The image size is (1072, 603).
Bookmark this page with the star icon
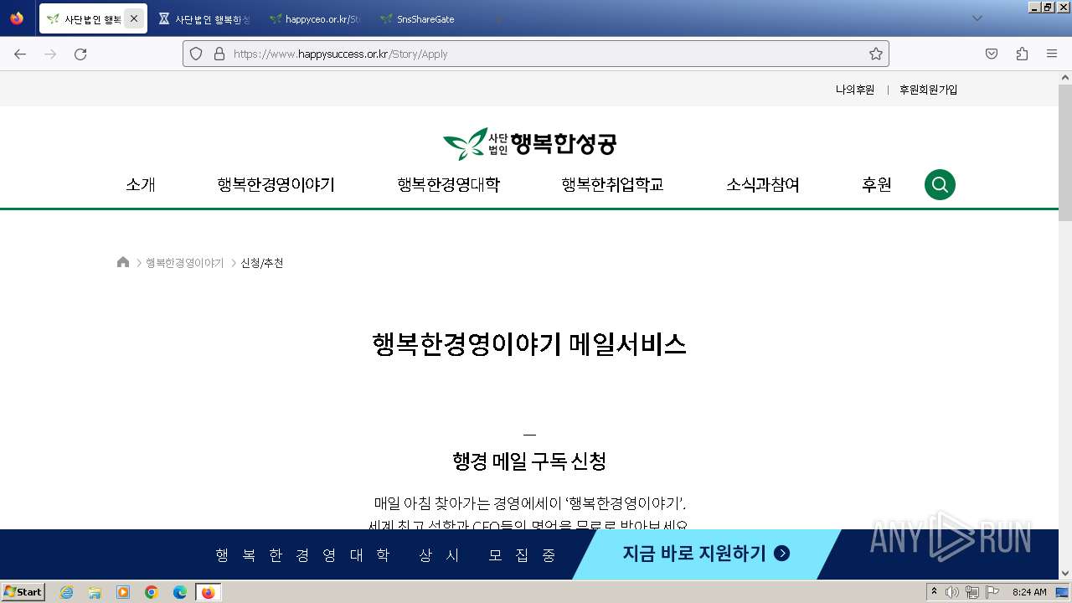876,54
